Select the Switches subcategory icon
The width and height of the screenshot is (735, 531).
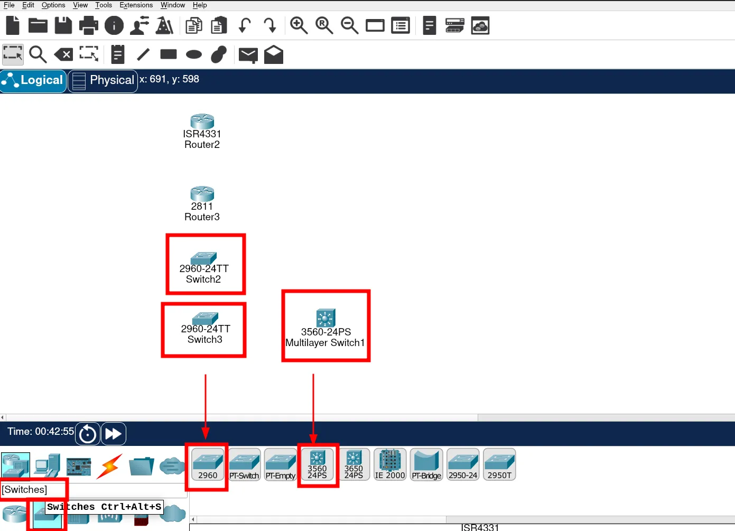point(46,514)
